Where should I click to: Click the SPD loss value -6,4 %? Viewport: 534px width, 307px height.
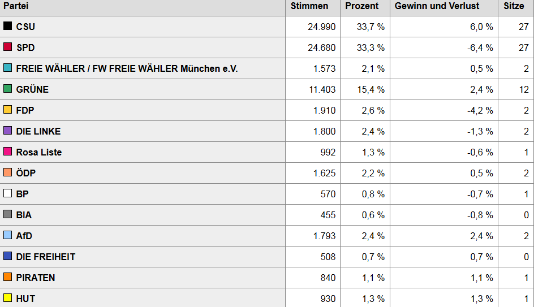480,47
